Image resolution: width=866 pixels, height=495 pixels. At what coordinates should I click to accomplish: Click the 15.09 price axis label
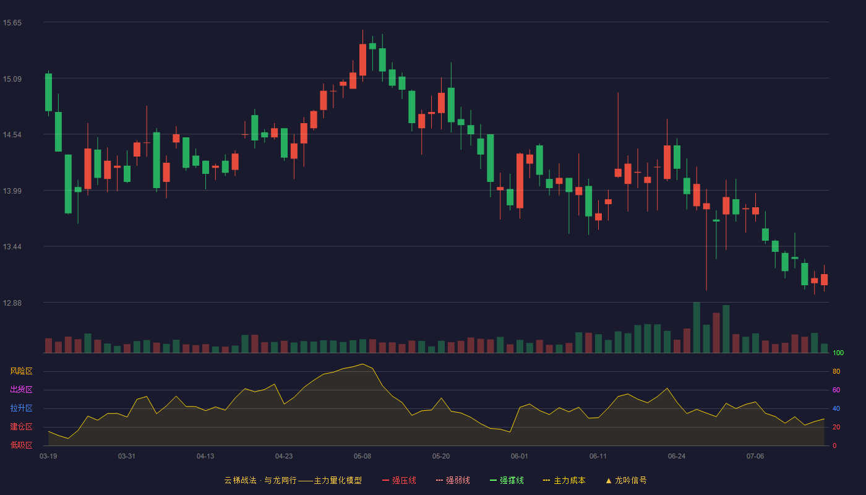click(12, 79)
